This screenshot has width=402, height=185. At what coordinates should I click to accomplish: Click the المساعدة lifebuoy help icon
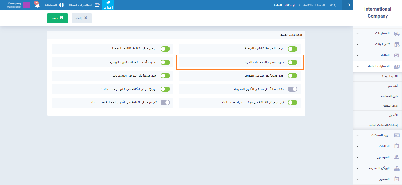62,5
